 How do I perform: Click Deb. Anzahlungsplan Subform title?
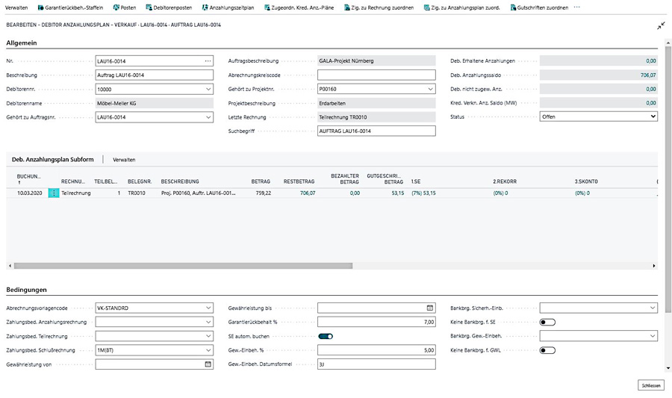coord(53,159)
